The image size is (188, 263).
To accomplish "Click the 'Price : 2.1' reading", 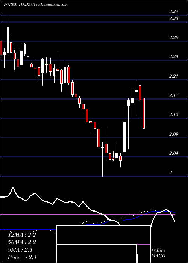I will 22,257.
